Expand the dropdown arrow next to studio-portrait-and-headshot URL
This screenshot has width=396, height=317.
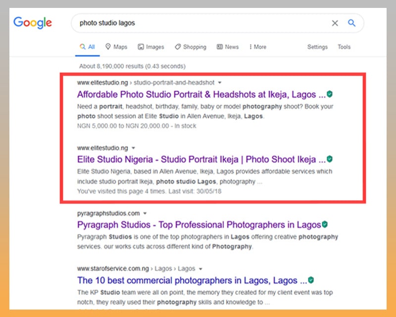pyautogui.click(x=220, y=83)
